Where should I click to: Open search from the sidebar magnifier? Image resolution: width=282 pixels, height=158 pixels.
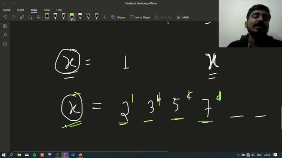tap(5, 35)
